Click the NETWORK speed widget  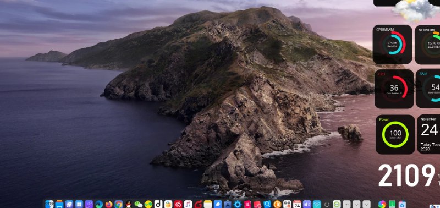click(x=427, y=45)
